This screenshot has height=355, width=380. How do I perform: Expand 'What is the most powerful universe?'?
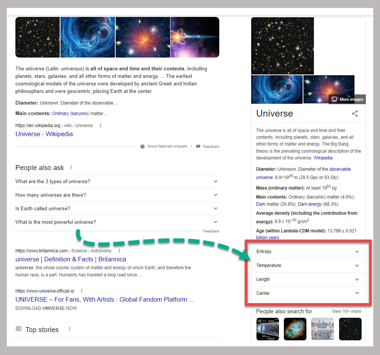click(117, 222)
